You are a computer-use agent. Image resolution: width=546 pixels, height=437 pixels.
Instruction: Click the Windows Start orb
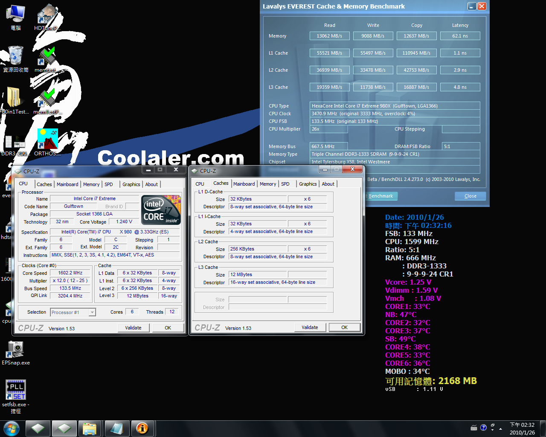pos(11,428)
